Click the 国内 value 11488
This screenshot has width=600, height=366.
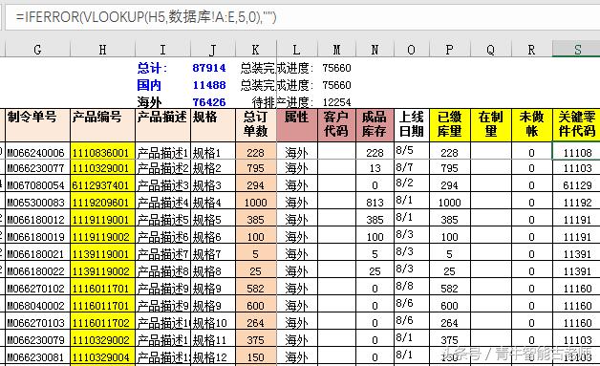point(209,85)
